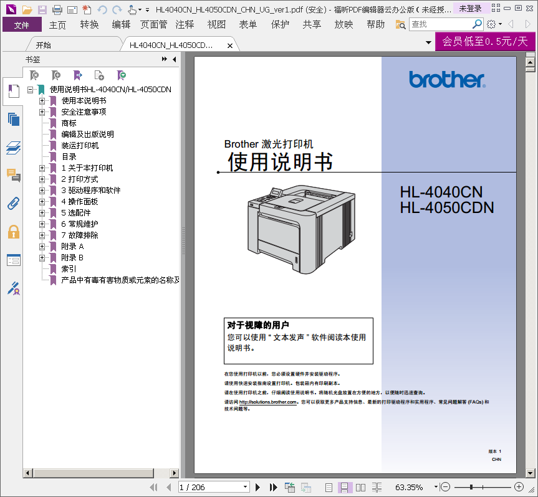Viewport: 538px width, 497px height.
Task: Click the zoom in plus button
Action: [x=519, y=486]
